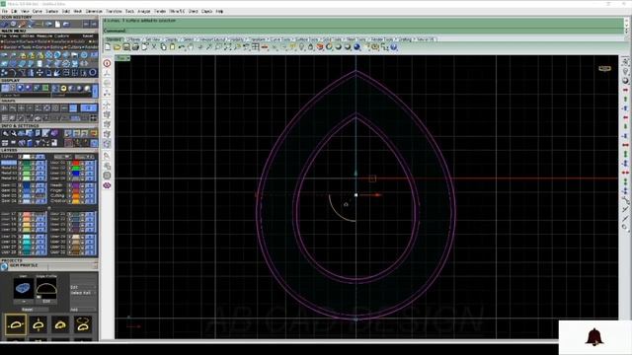Toggle lock on Gem 03 layer
This screenshot has width=632, height=355.
pos(34,195)
